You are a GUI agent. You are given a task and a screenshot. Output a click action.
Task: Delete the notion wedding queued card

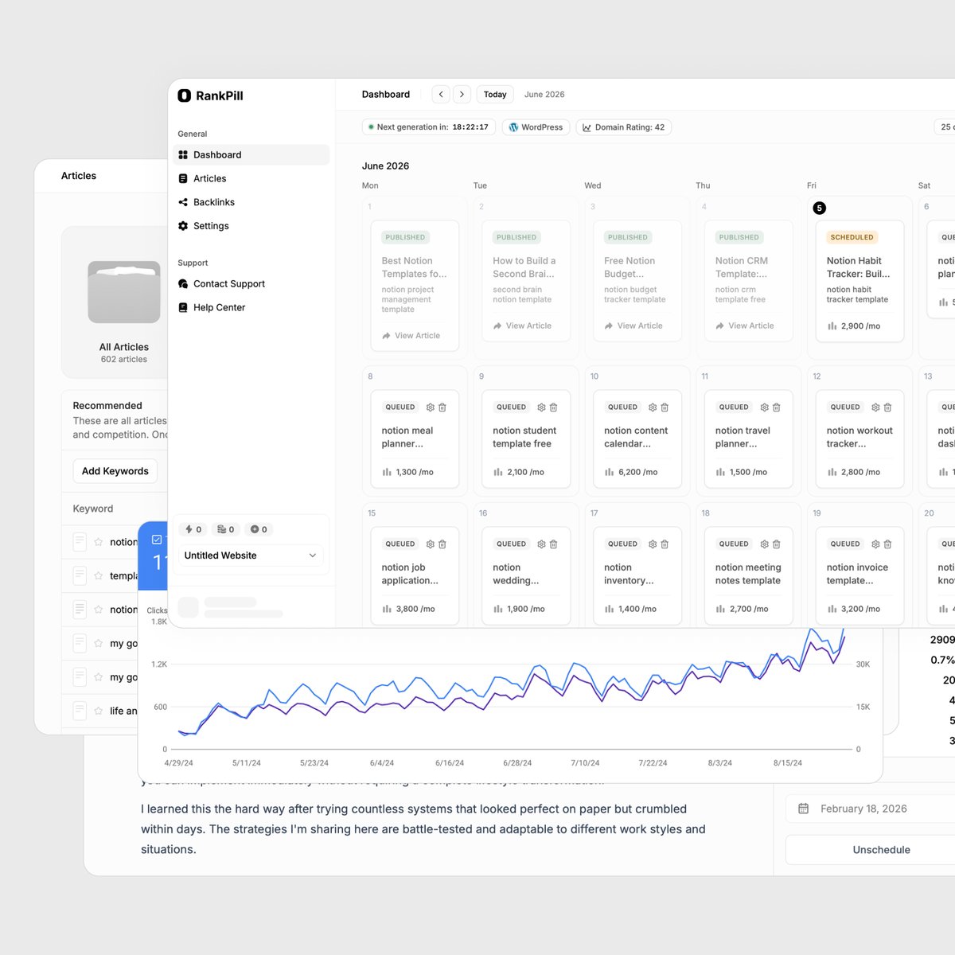click(554, 544)
